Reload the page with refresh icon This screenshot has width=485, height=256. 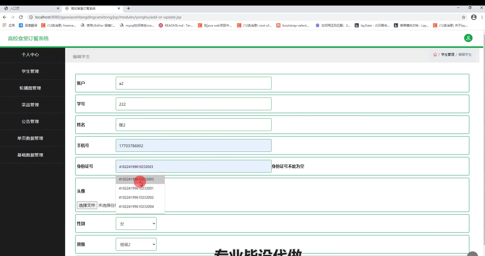tap(21, 17)
